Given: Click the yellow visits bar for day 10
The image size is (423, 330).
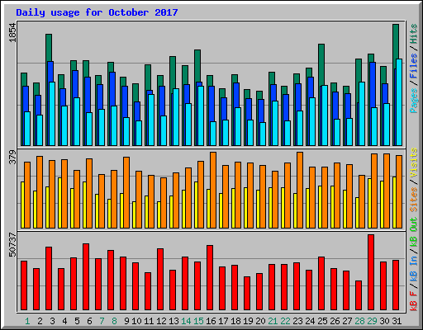Looking at the screenshot, I should coord(134,214).
